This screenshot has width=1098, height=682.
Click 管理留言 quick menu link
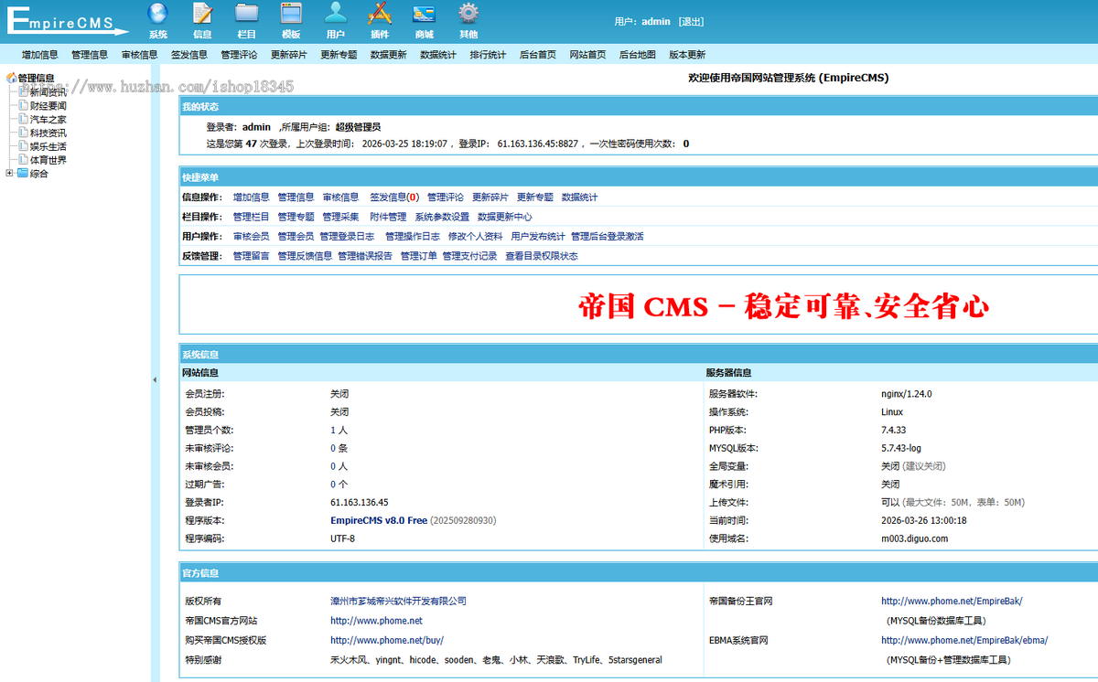(252, 256)
